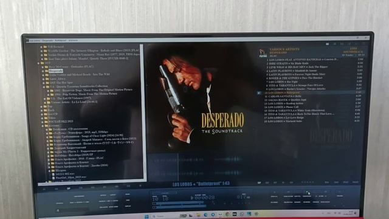Click the folder icon beside Will Bernard

point(45,47)
